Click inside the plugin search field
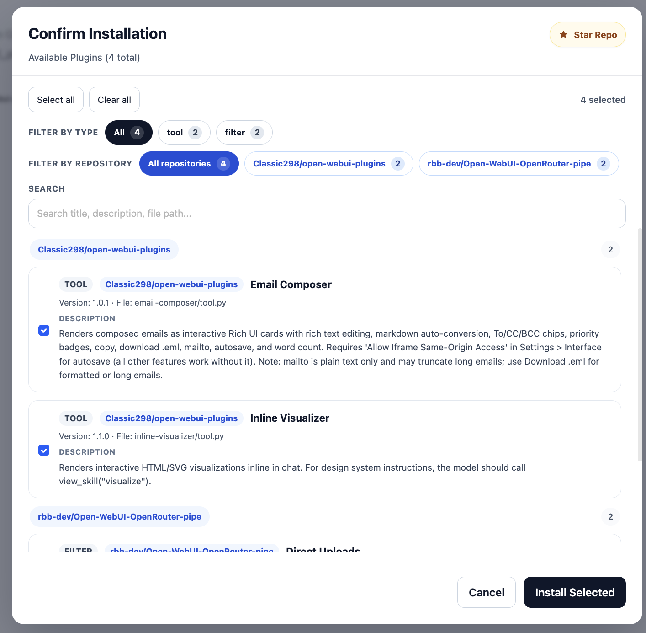This screenshot has width=646, height=633. click(x=326, y=213)
